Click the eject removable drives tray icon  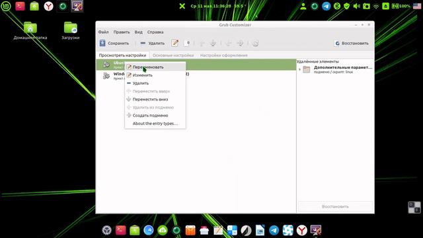[385, 6]
